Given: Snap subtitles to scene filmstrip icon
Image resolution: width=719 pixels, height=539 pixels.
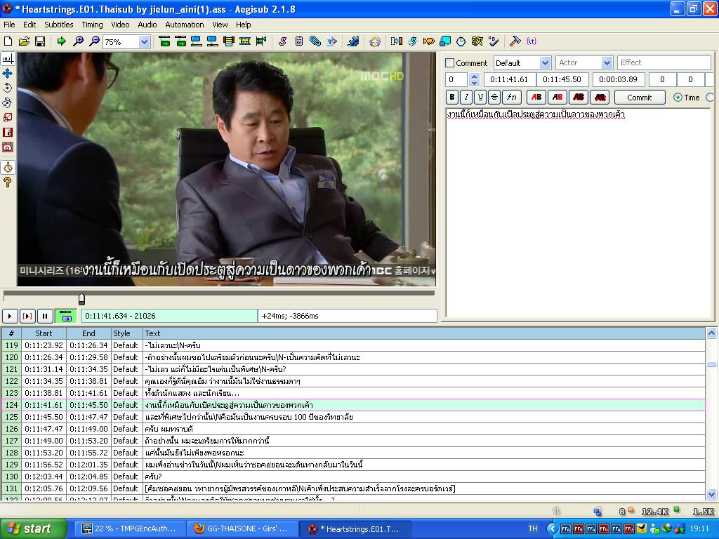Looking at the screenshot, I should click(245, 41).
